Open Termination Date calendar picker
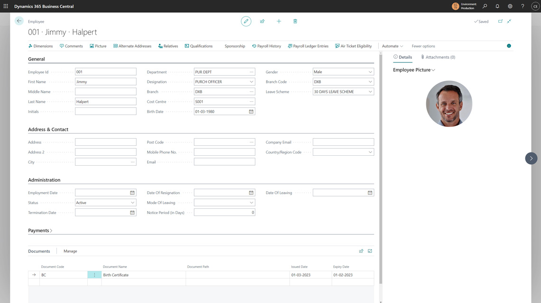541x303 pixels. (132, 213)
